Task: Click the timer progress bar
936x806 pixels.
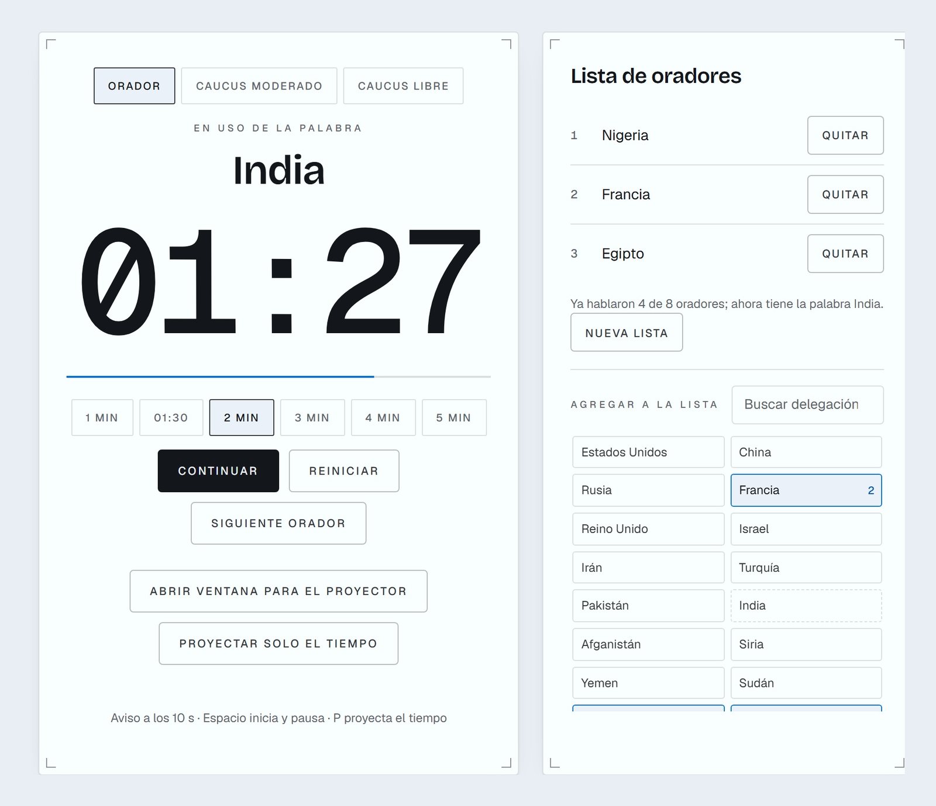Action: pos(278,377)
